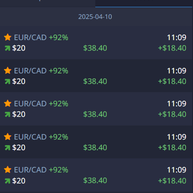Toggle the favorite star on the last EUR/CAD trade
Viewport: 193px width, 193px height.
click(8, 170)
